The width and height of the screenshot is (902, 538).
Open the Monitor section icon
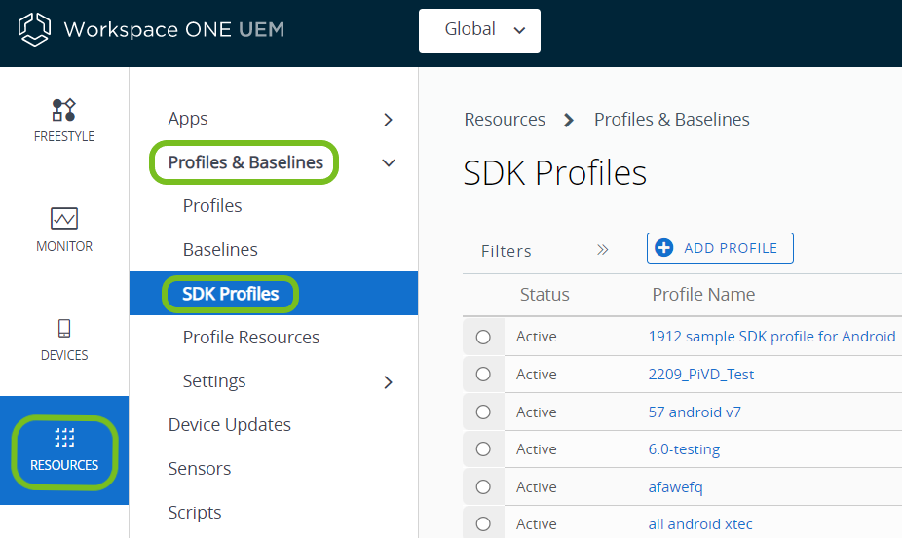pyautogui.click(x=64, y=219)
